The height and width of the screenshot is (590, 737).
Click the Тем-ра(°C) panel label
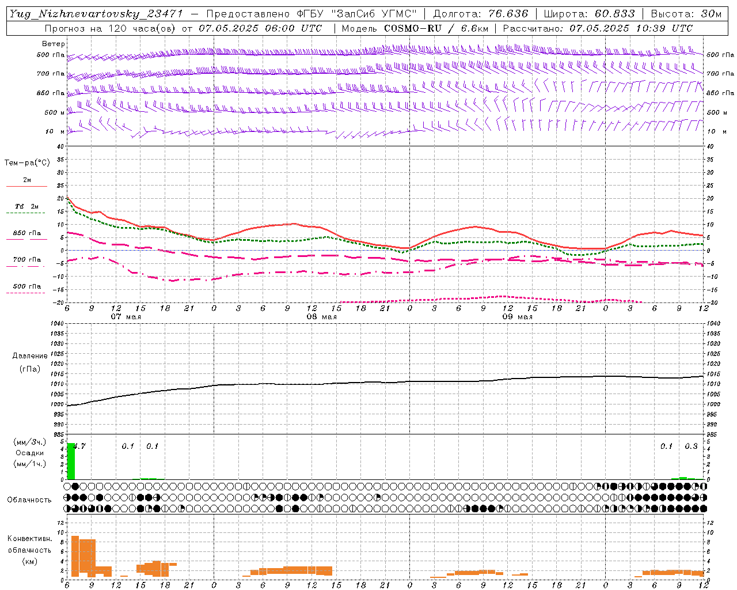(x=27, y=163)
